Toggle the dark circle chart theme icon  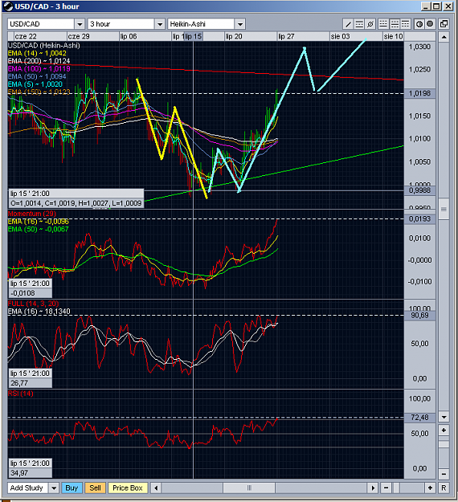coord(430,24)
